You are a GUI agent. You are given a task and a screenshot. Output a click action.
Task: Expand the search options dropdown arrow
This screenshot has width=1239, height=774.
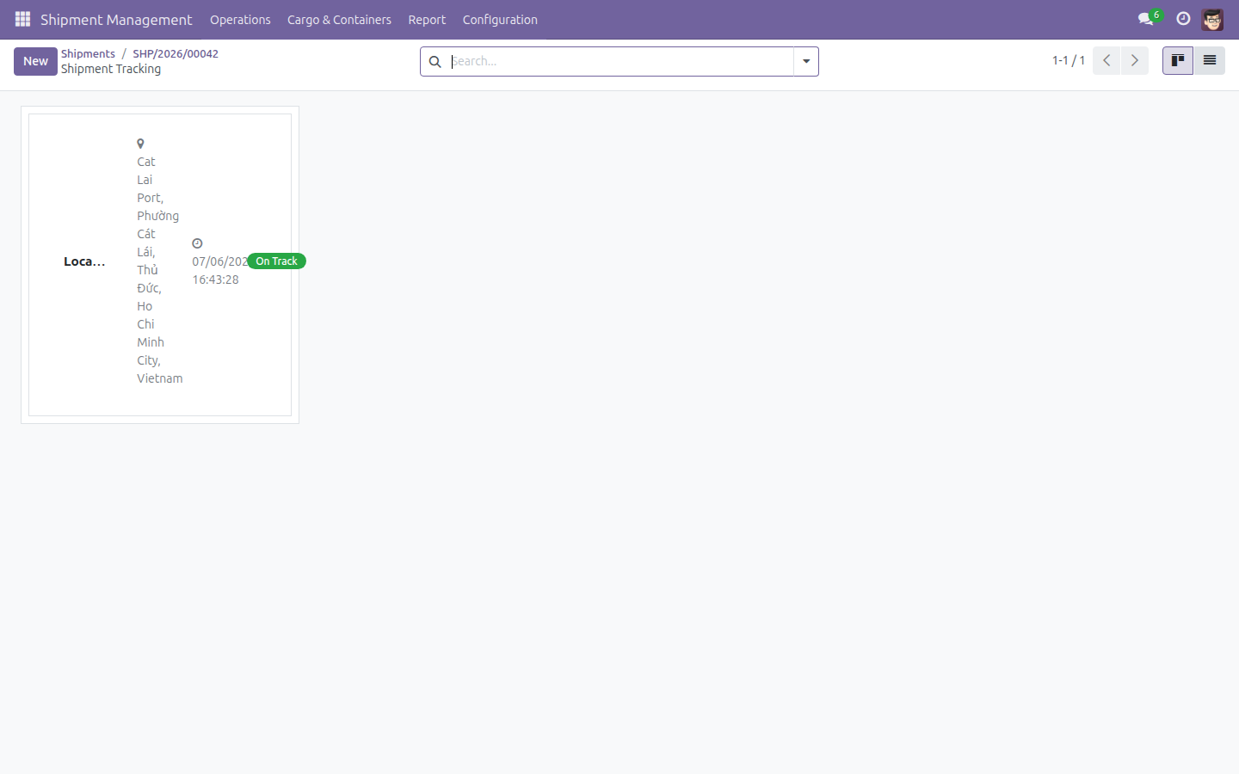point(806,62)
